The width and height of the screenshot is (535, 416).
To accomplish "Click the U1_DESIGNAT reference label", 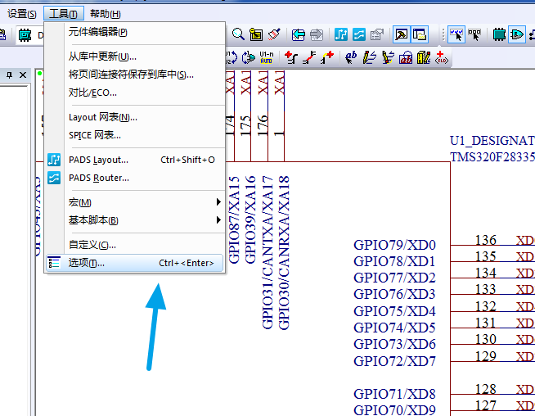I will 492,141.
